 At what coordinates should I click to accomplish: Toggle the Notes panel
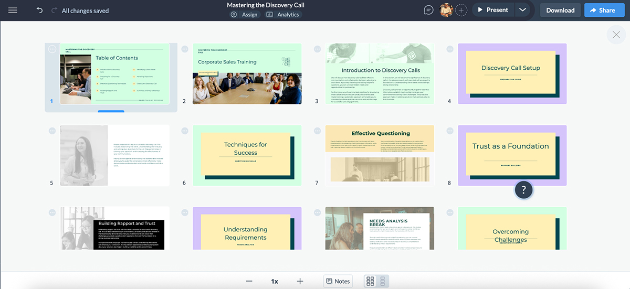[337, 281]
